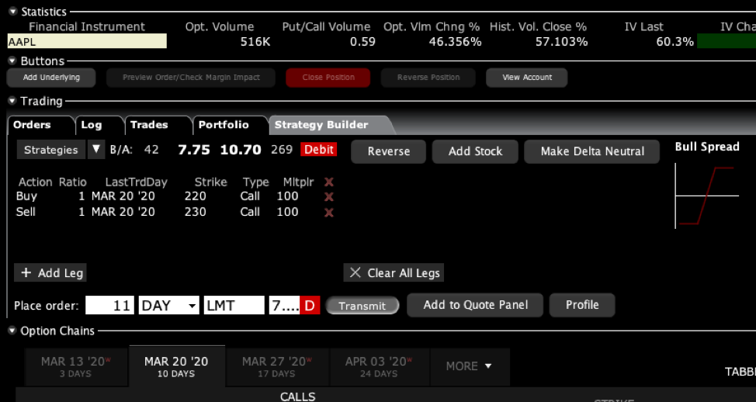Toggle the red Debit indicator
Screen dimensions: 756x402
pyautogui.click(x=319, y=150)
